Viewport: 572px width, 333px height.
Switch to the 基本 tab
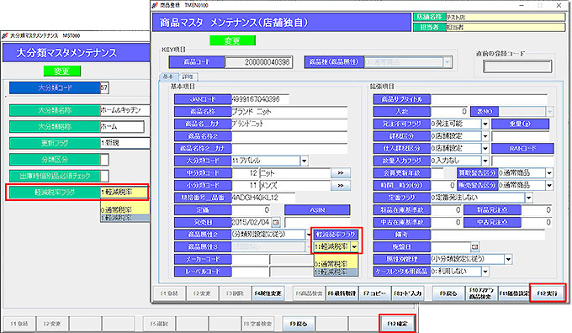coord(168,77)
